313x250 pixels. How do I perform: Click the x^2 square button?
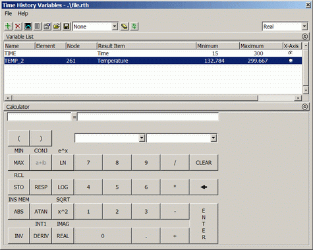63,211
